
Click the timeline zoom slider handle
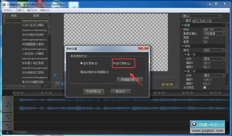coord(7,133)
